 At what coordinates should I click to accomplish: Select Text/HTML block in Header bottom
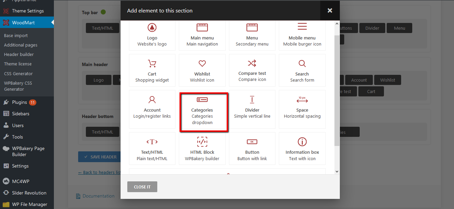(x=103, y=132)
